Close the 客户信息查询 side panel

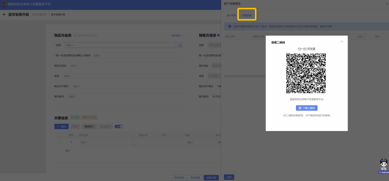[388, 3]
